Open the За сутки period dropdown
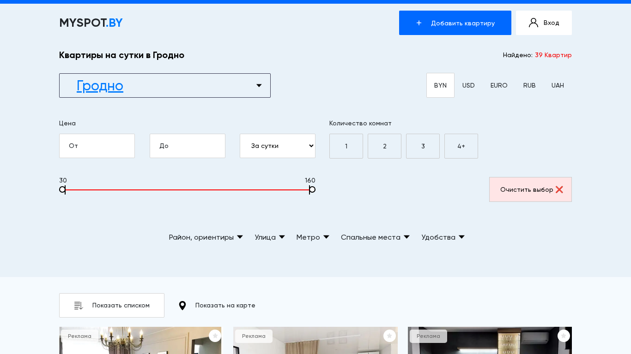Viewport: 631px width, 354px height. 277,146
